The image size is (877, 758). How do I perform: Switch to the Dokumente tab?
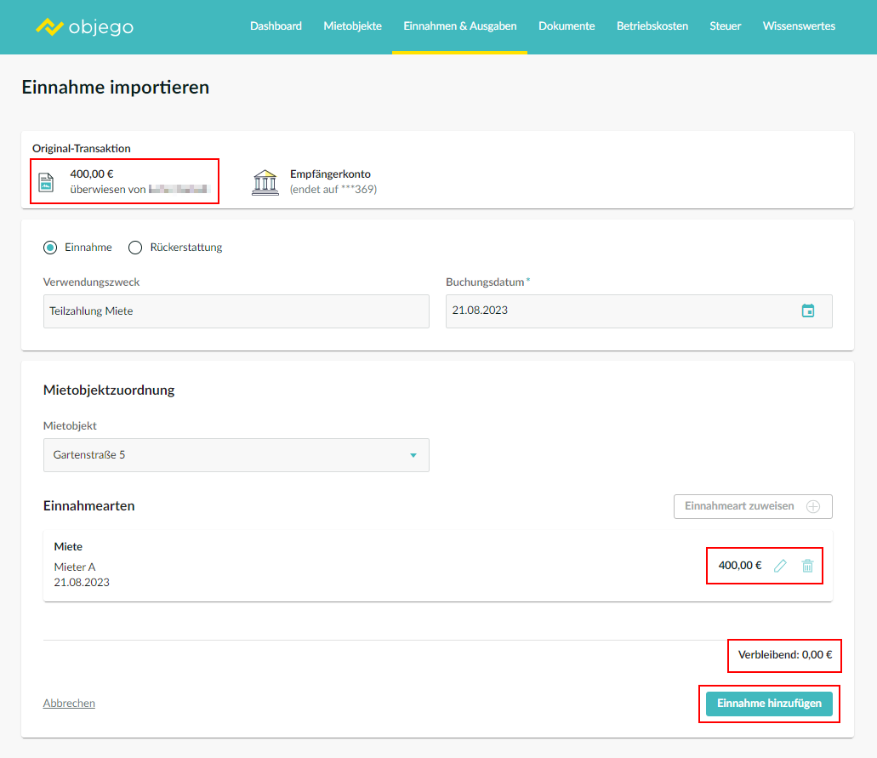(x=567, y=26)
